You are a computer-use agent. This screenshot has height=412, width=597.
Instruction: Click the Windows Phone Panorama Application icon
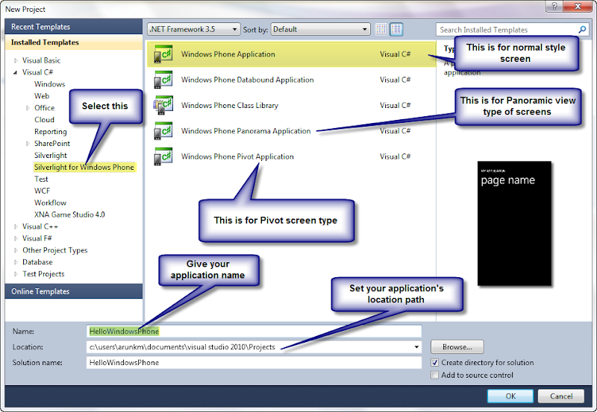[163, 130]
